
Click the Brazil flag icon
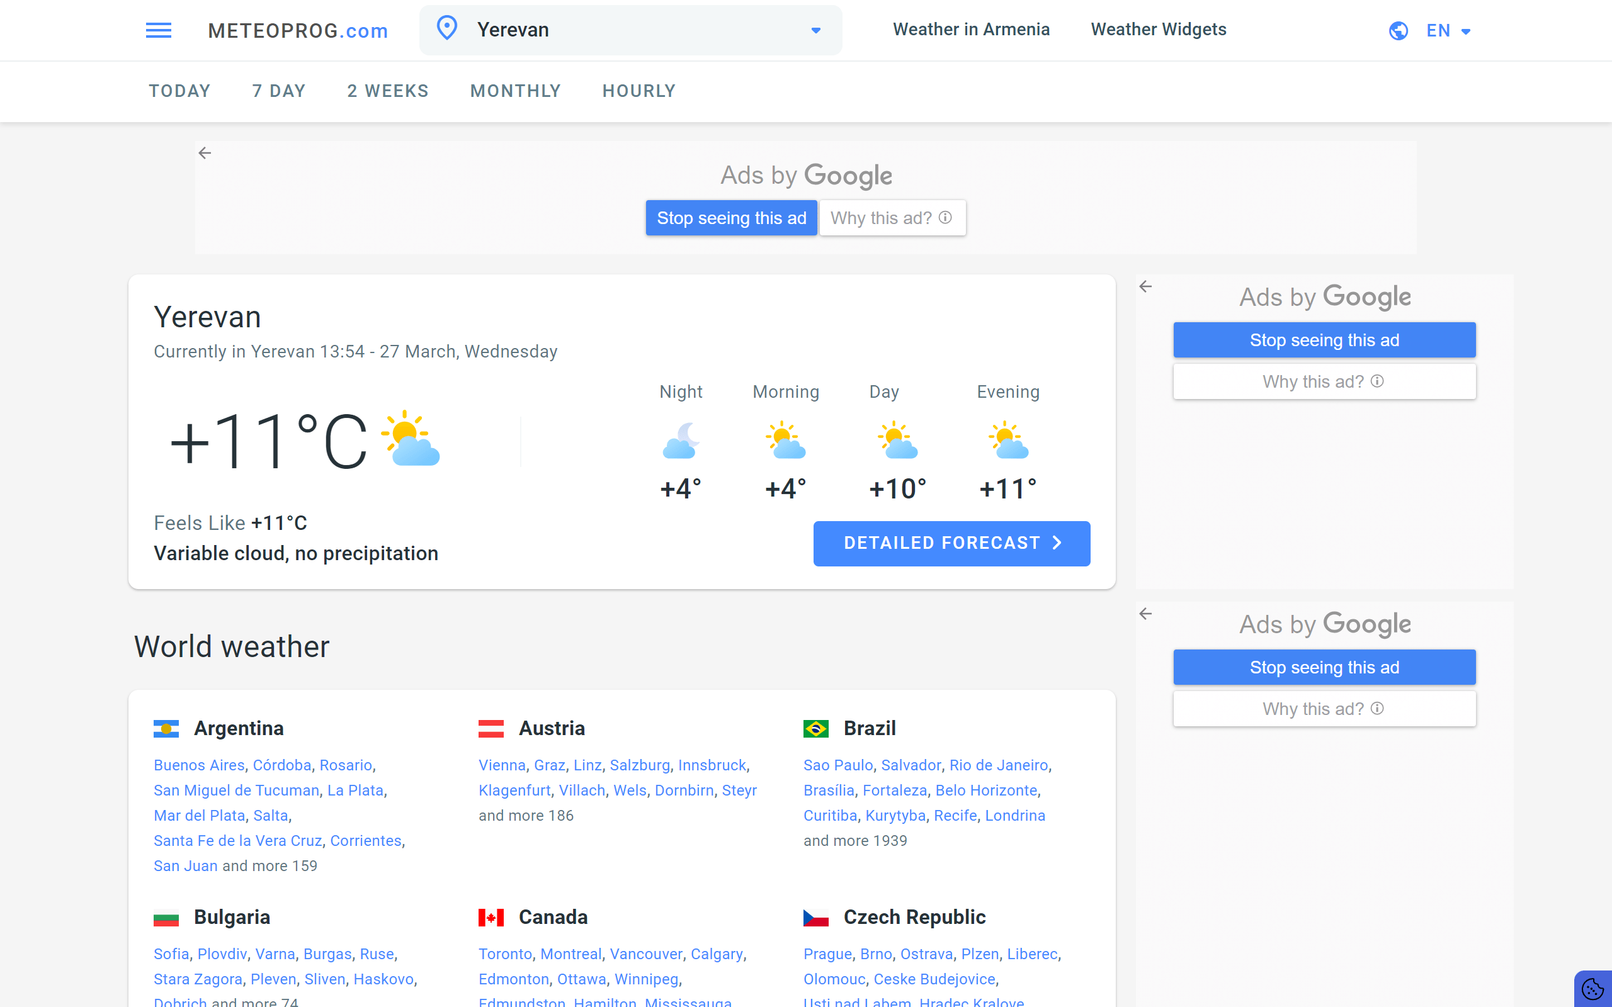coord(815,729)
